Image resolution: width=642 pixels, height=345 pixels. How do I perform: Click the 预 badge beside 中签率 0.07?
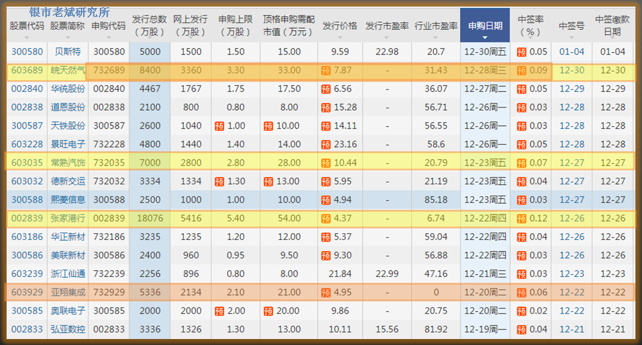click(522, 163)
